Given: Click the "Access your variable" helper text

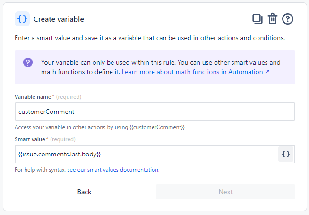Looking at the screenshot, I should (99, 127).
